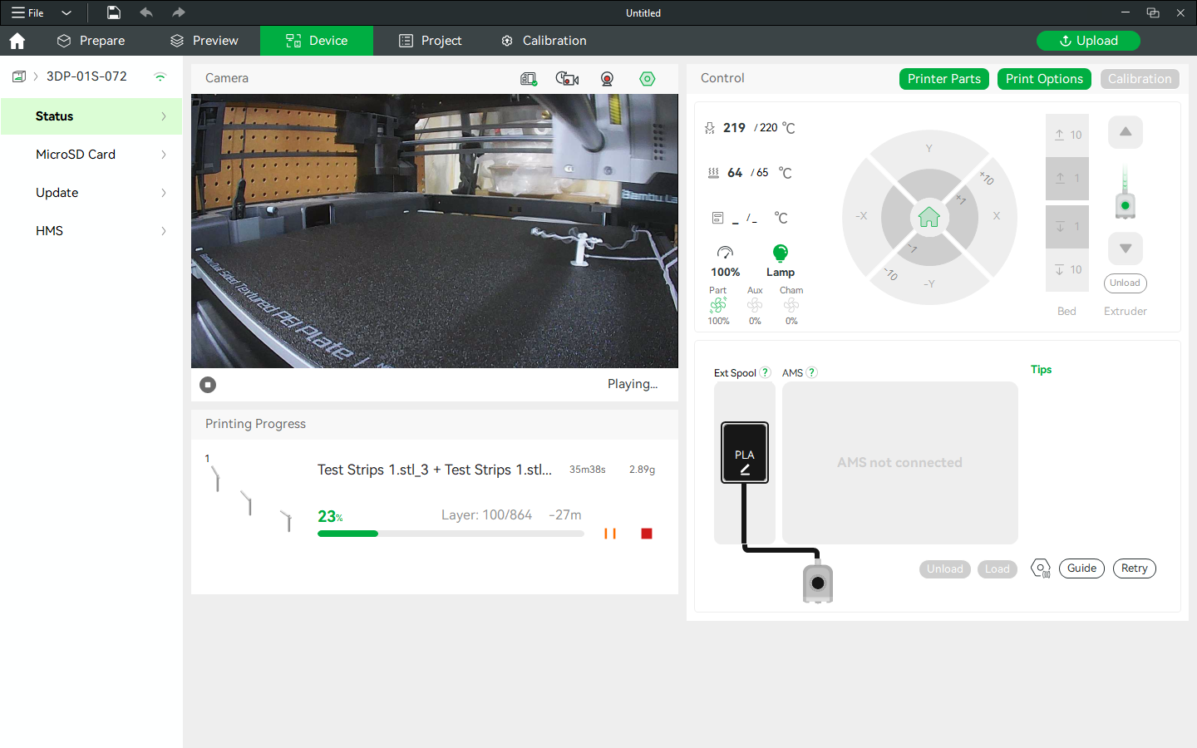Toggle the webcam recording icon
This screenshot has width=1197, height=748.
click(607, 79)
